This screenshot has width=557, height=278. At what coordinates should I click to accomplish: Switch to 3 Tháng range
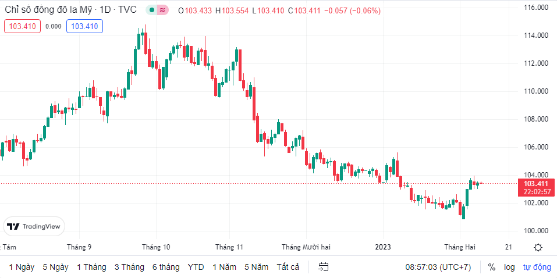129,267
